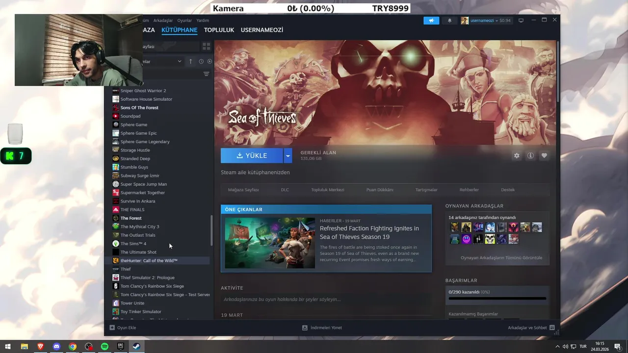
Task: Expand the library collection filter dropdown
Action: pyautogui.click(x=180, y=61)
